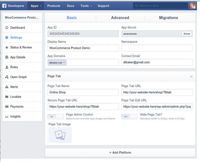Open the Localize sidebar item
The height and width of the screenshot is (162, 200).
[22, 97]
